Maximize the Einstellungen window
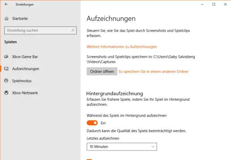The height and width of the screenshot is (160, 231). [214, 4]
